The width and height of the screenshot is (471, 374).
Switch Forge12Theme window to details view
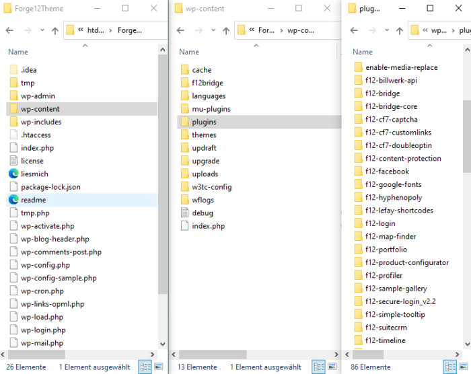(145, 367)
